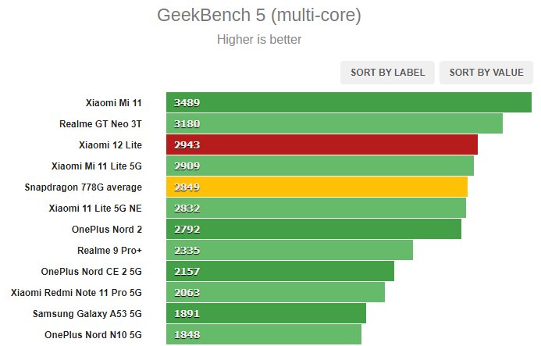Click the Xiaomi Redmi Note 11 Pro 5G bar

tap(276, 292)
